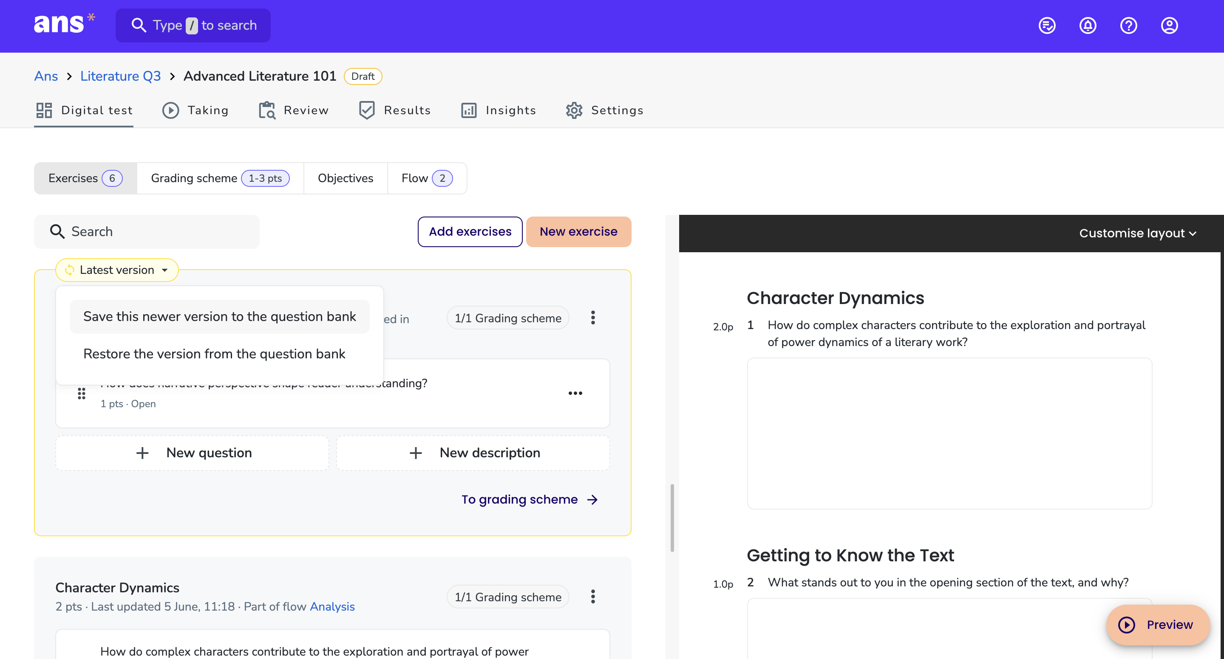Open the Review tab
The height and width of the screenshot is (659, 1224).
pyautogui.click(x=293, y=110)
